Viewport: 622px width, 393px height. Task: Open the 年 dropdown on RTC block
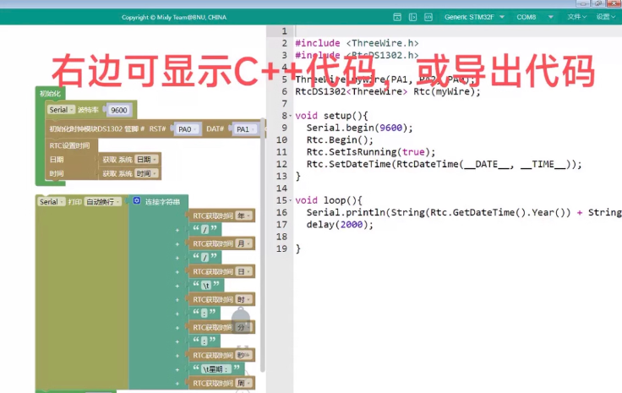(243, 216)
